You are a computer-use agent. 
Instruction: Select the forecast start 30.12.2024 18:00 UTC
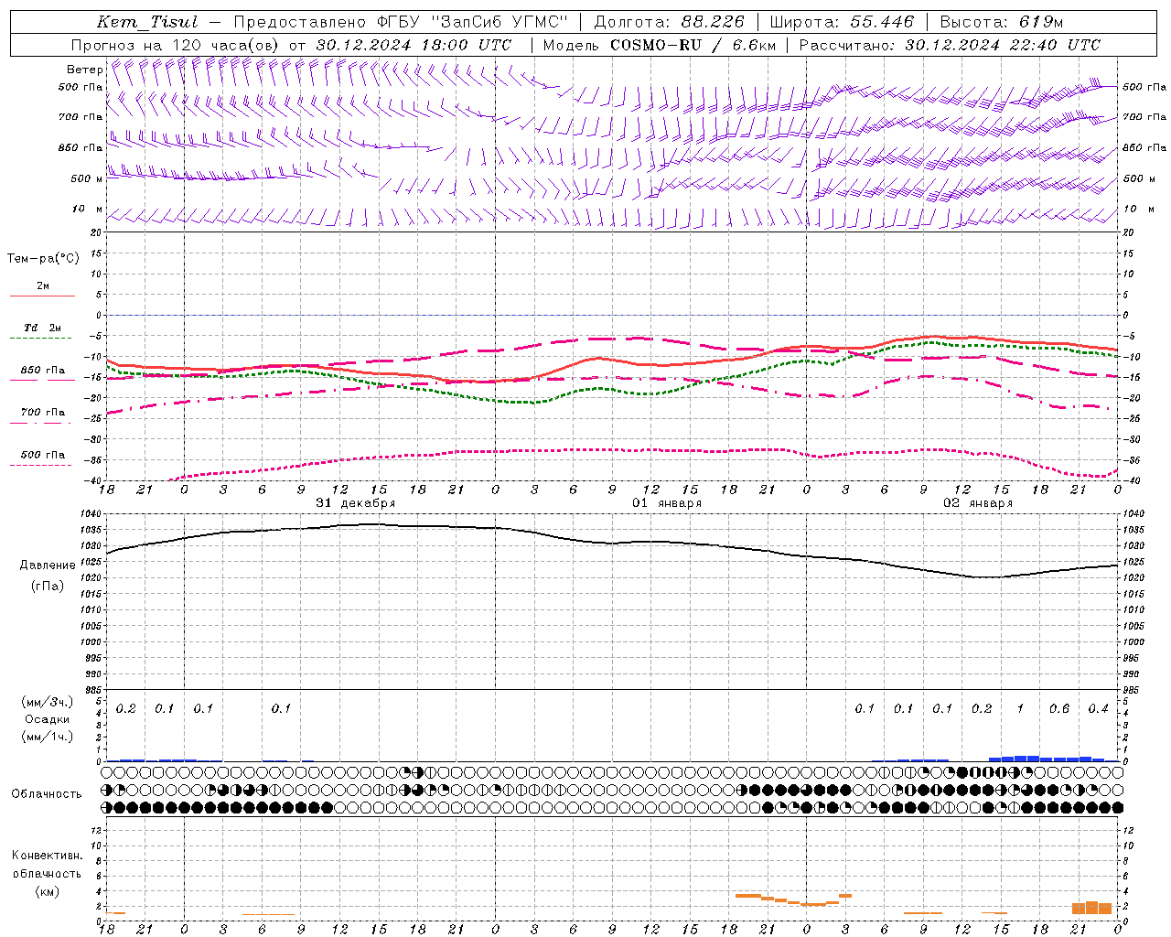pos(414,45)
